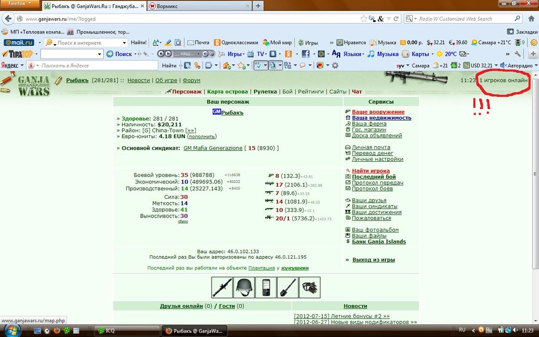This screenshot has width=539, height=337.
Task: Click the mobile phone equipment icon
Action: click(x=265, y=288)
